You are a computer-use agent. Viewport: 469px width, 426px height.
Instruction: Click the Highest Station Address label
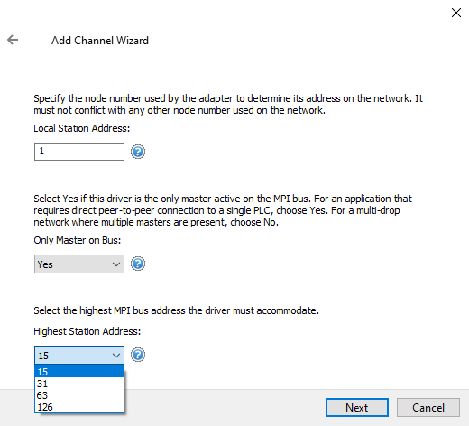tap(87, 331)
